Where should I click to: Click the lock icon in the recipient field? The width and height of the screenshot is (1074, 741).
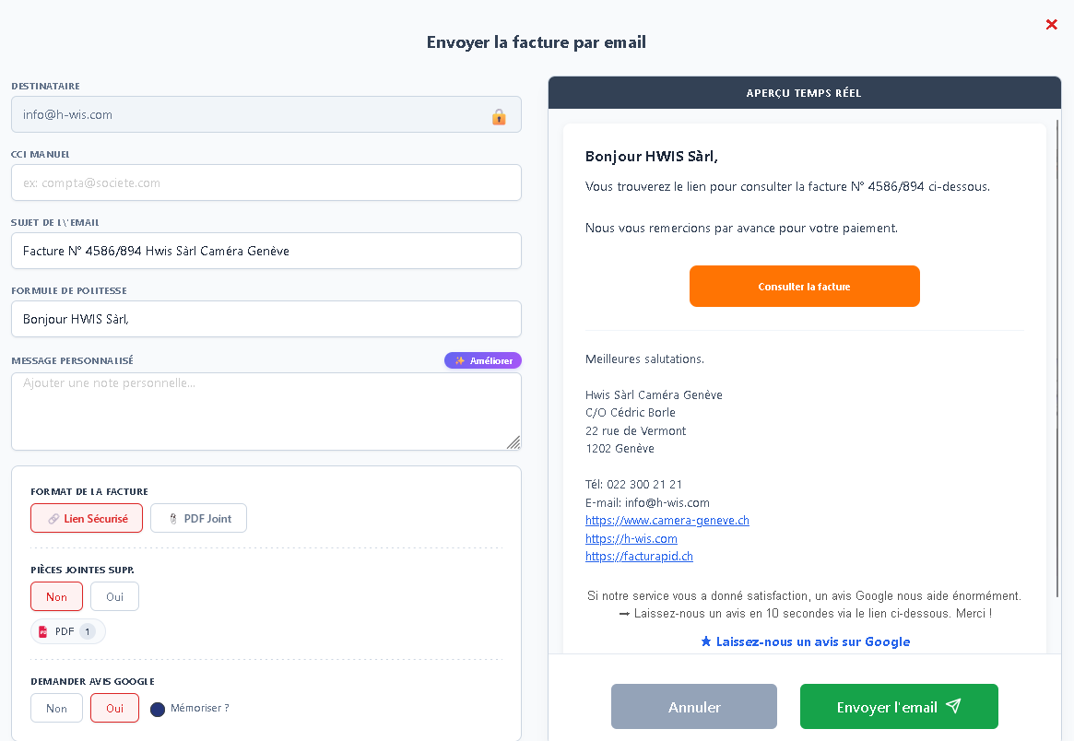(499, 116)
